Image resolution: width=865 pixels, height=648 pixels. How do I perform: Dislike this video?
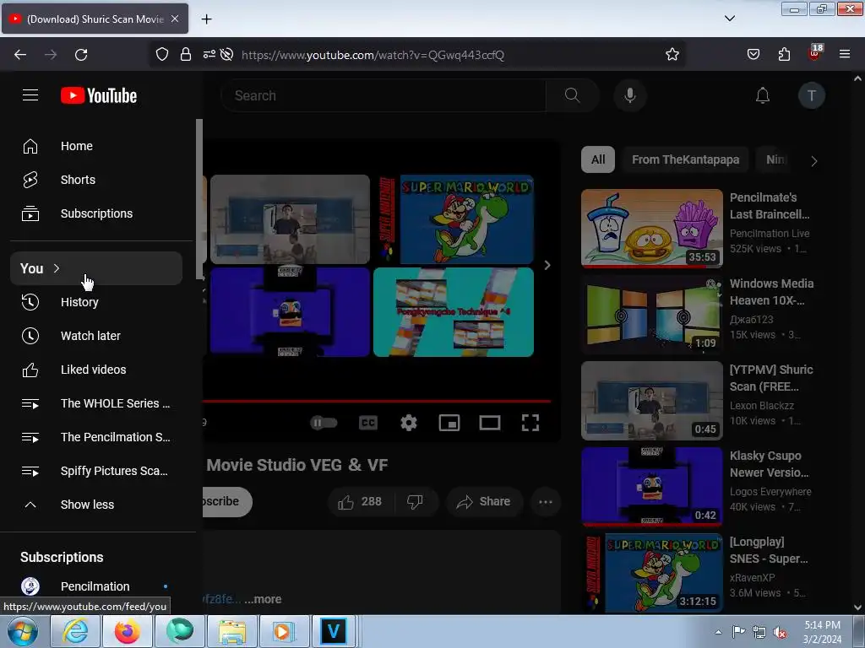[x=415, y=501]
